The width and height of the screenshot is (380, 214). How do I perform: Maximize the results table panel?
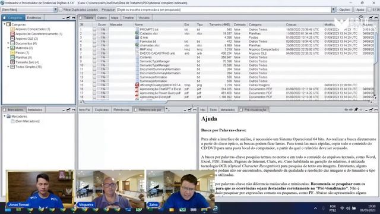[x=376, y=18]
